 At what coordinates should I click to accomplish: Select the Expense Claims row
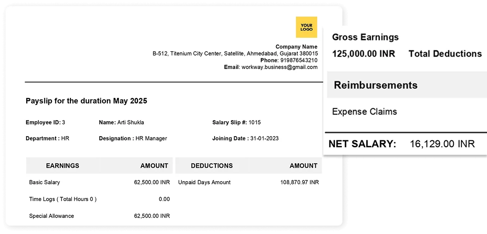click(364, 111)
